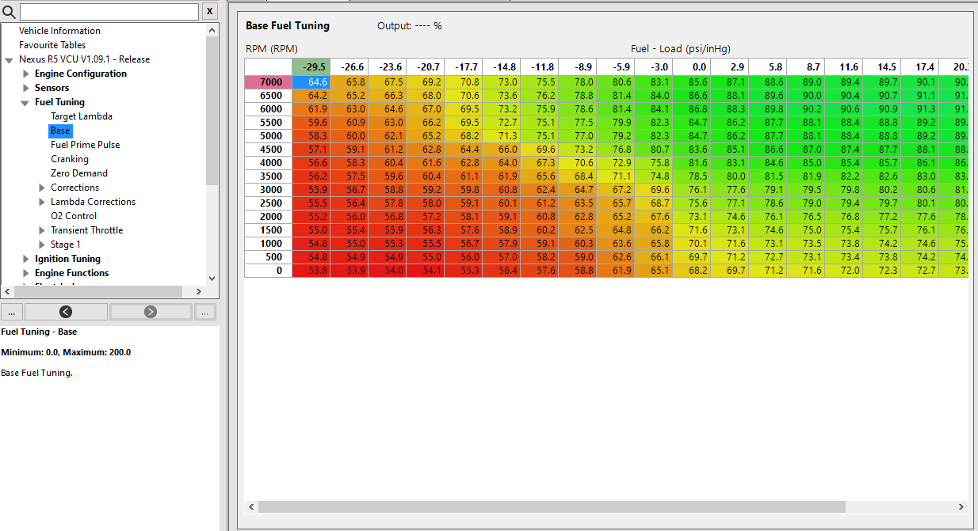Expand the Ignition Tuning branch
The width and height of the screenshot is (978, 531).
[x=25, y=258]
